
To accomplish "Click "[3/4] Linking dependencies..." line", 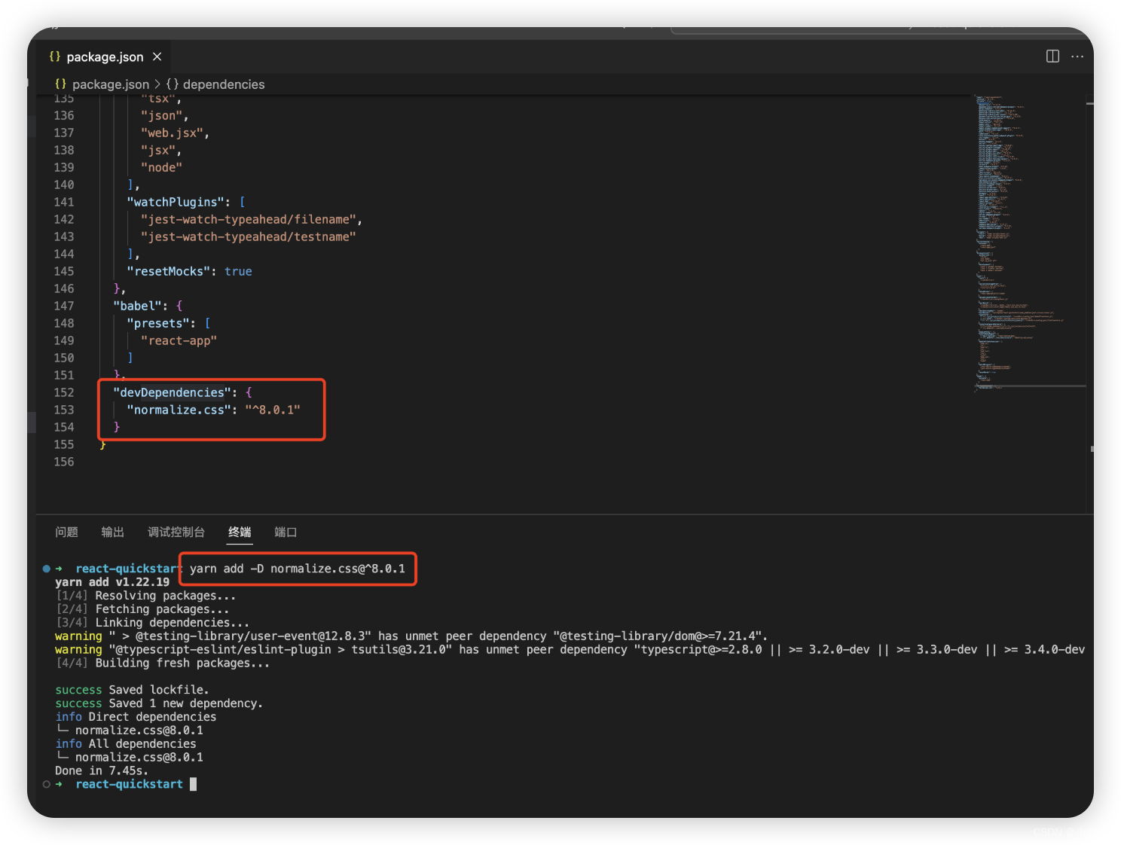I will point(152,623).
